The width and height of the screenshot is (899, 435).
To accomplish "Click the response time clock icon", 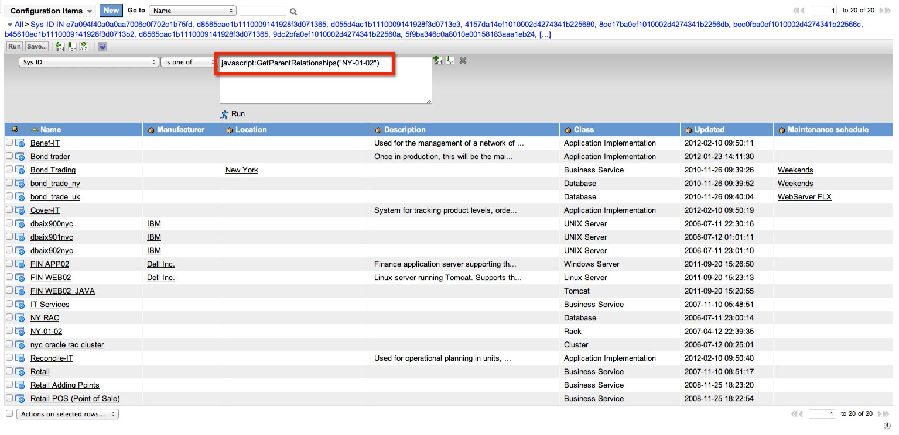I will (888, 426).
